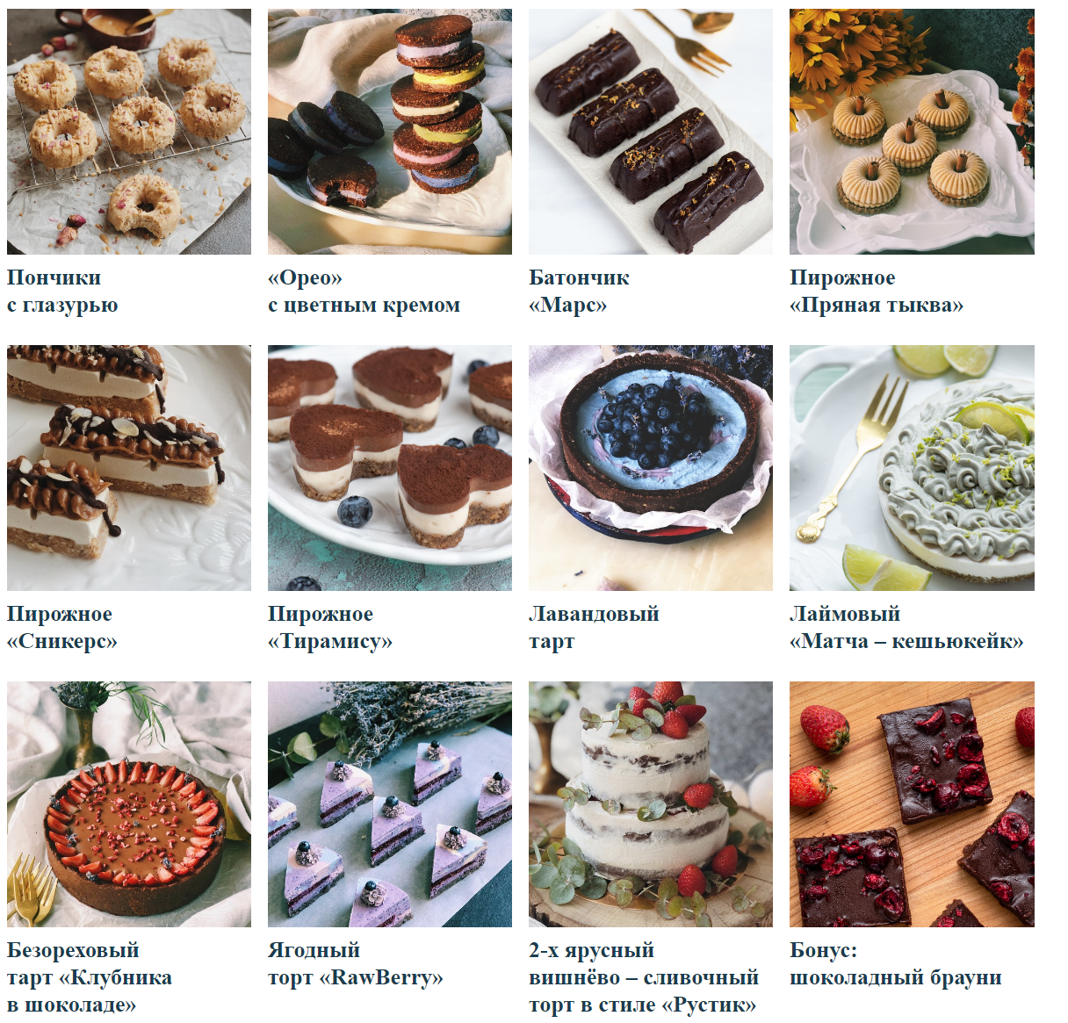Open the glazed donuts photo
This screenshot has height=1023, width=1068.
tap(129, 132)
